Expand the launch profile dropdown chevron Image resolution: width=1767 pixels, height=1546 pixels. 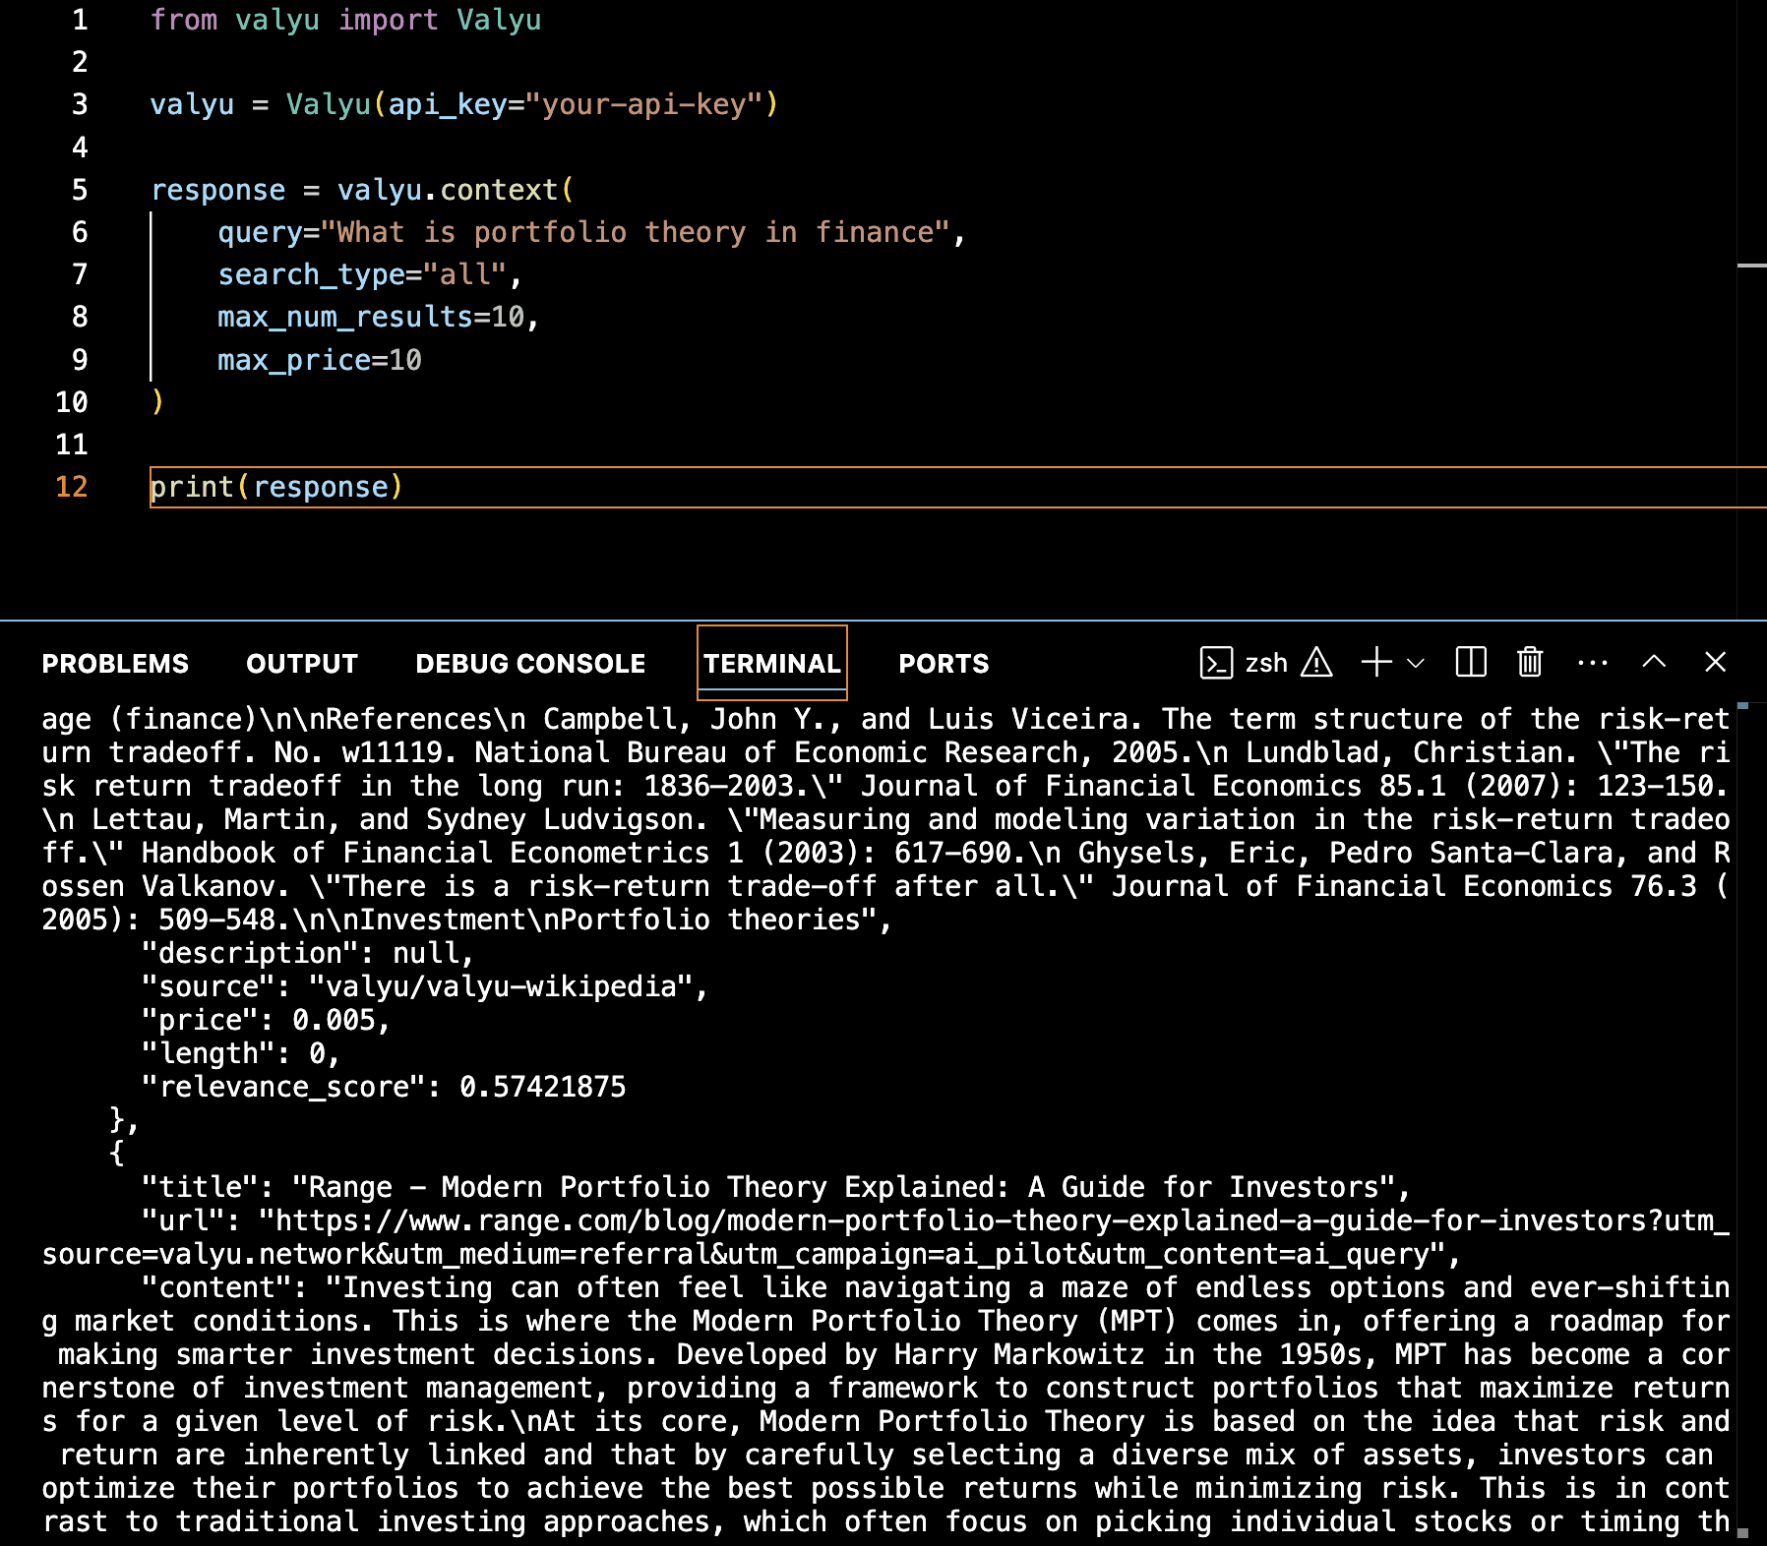pos(1416,663)
